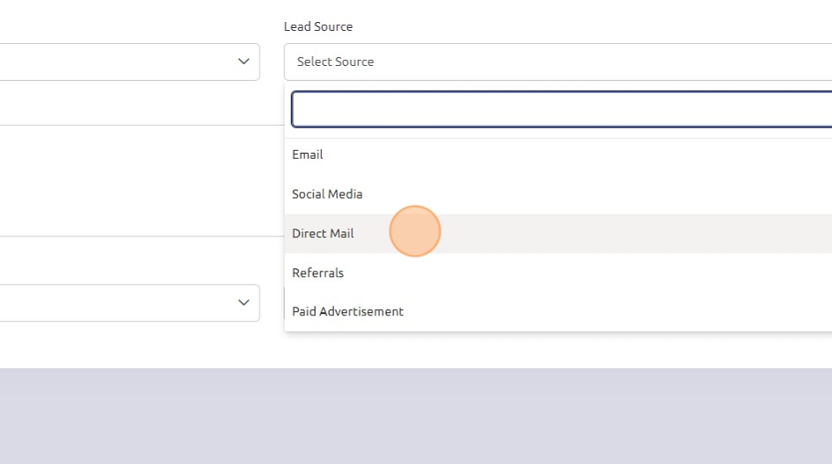Image resolution: width=832 pixels, height=464 pixels.
Task: Click the upper horizontal divider line
Action: (x=132, y=125)
